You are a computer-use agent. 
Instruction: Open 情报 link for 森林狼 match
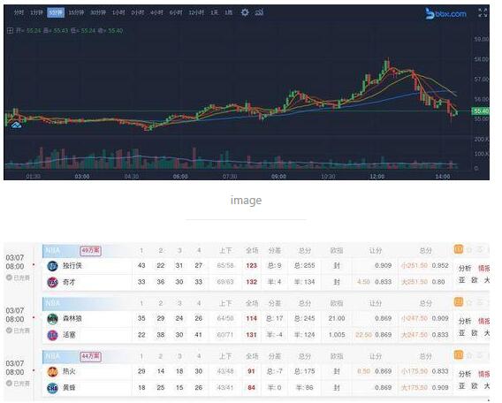click(x=483, y=321)
